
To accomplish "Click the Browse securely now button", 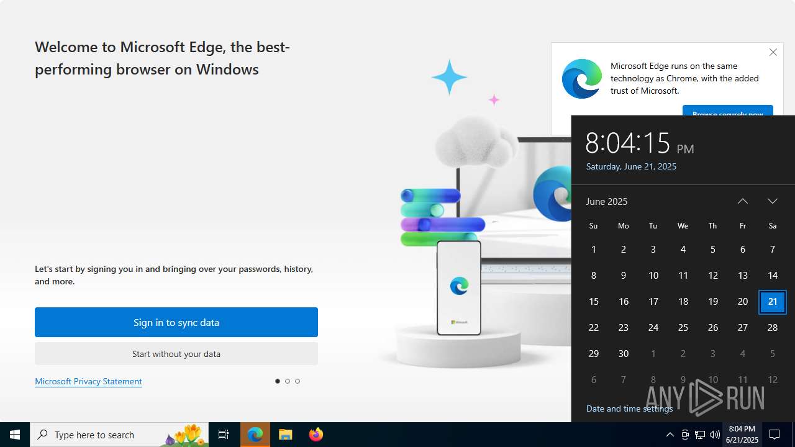I will pyautogui.click(x=728, y=111).
